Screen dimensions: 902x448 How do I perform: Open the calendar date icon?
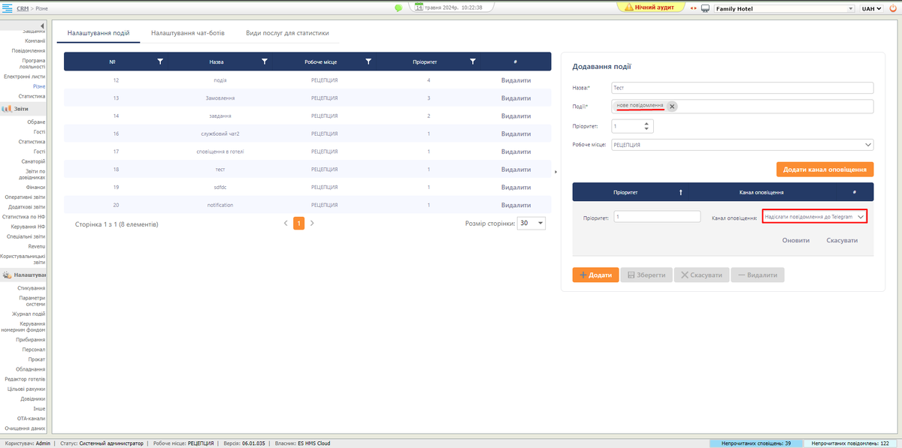[x=420, y=8]
